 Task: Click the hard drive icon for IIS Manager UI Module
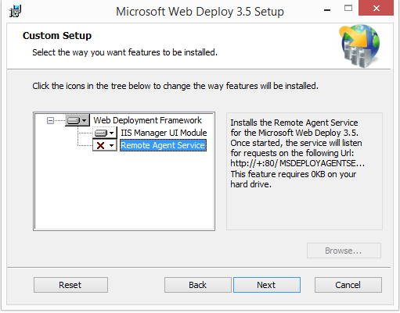[x=101, y=133]
